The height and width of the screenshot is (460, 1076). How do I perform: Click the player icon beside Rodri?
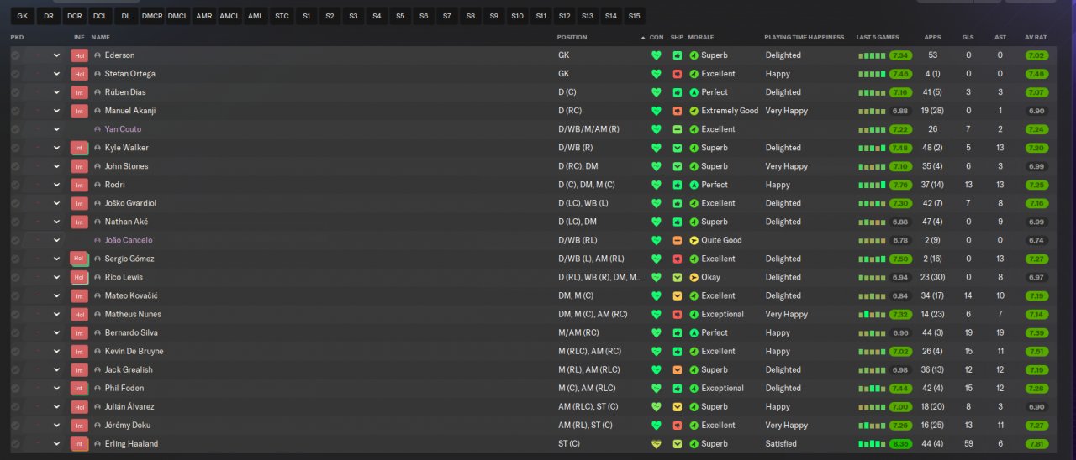98,185
